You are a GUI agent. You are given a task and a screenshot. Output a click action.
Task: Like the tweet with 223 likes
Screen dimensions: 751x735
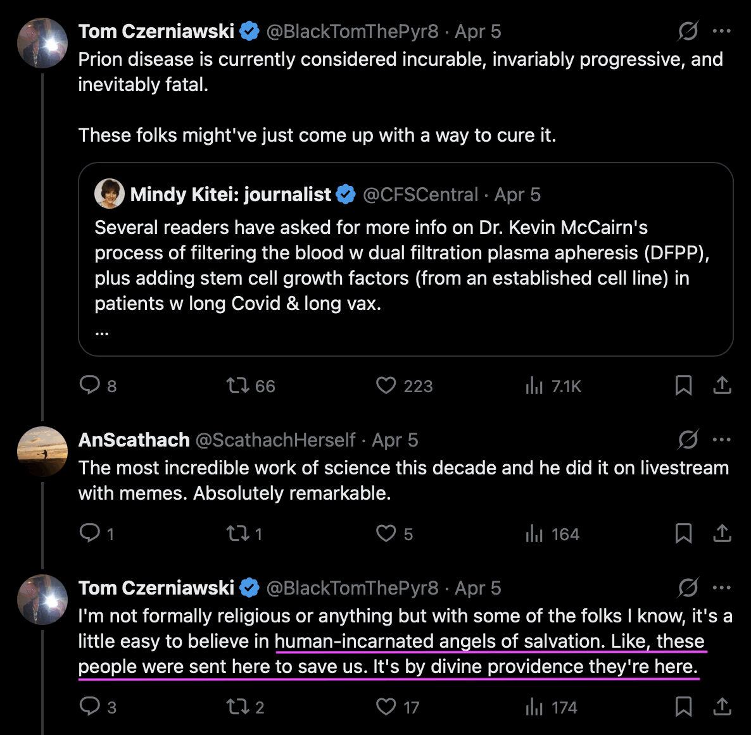386,385
